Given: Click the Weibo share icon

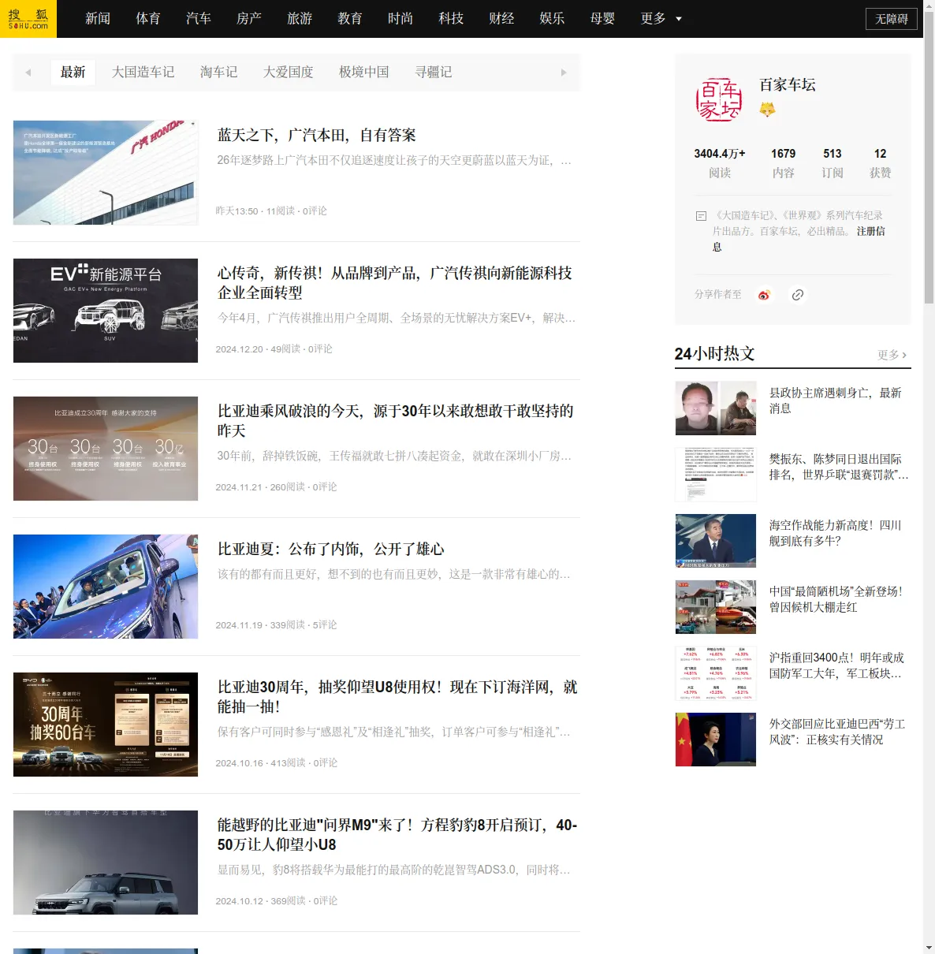Looking at the screenshot, I should tap(764, 295).
